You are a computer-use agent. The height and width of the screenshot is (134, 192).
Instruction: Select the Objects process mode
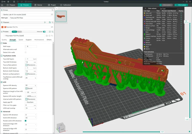click(19, 32)
